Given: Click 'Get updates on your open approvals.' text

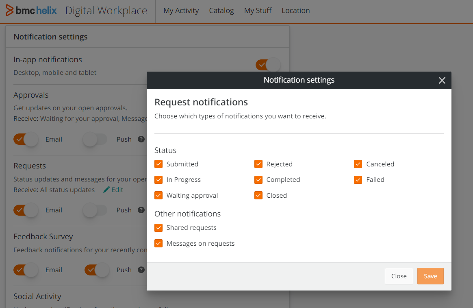Looking at the screenshot, I should click(70, 108).
